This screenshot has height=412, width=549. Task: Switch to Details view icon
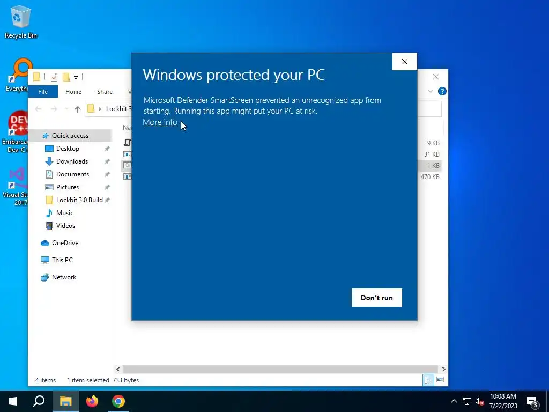click(428, 380)
